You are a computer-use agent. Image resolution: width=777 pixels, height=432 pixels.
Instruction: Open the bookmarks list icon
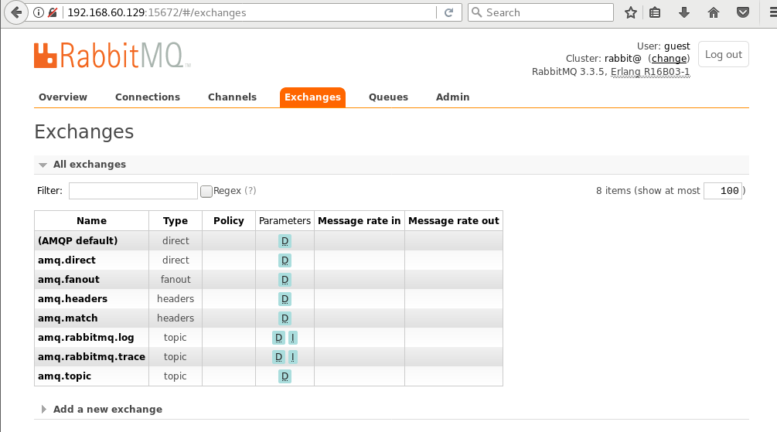655,12
